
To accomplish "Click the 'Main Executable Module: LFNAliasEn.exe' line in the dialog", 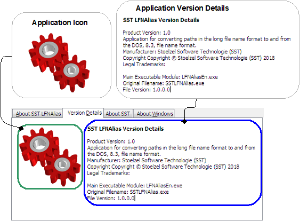I will point(135,186).
